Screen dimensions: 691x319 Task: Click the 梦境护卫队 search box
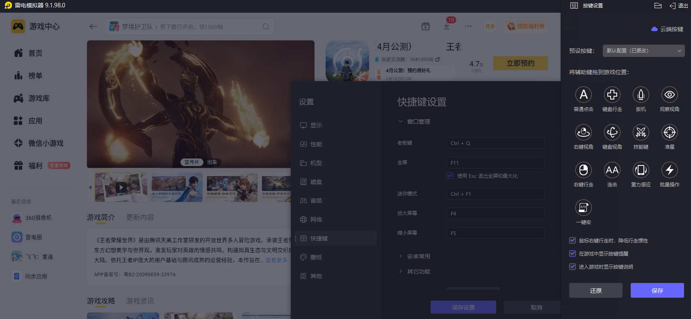[189, 27]
